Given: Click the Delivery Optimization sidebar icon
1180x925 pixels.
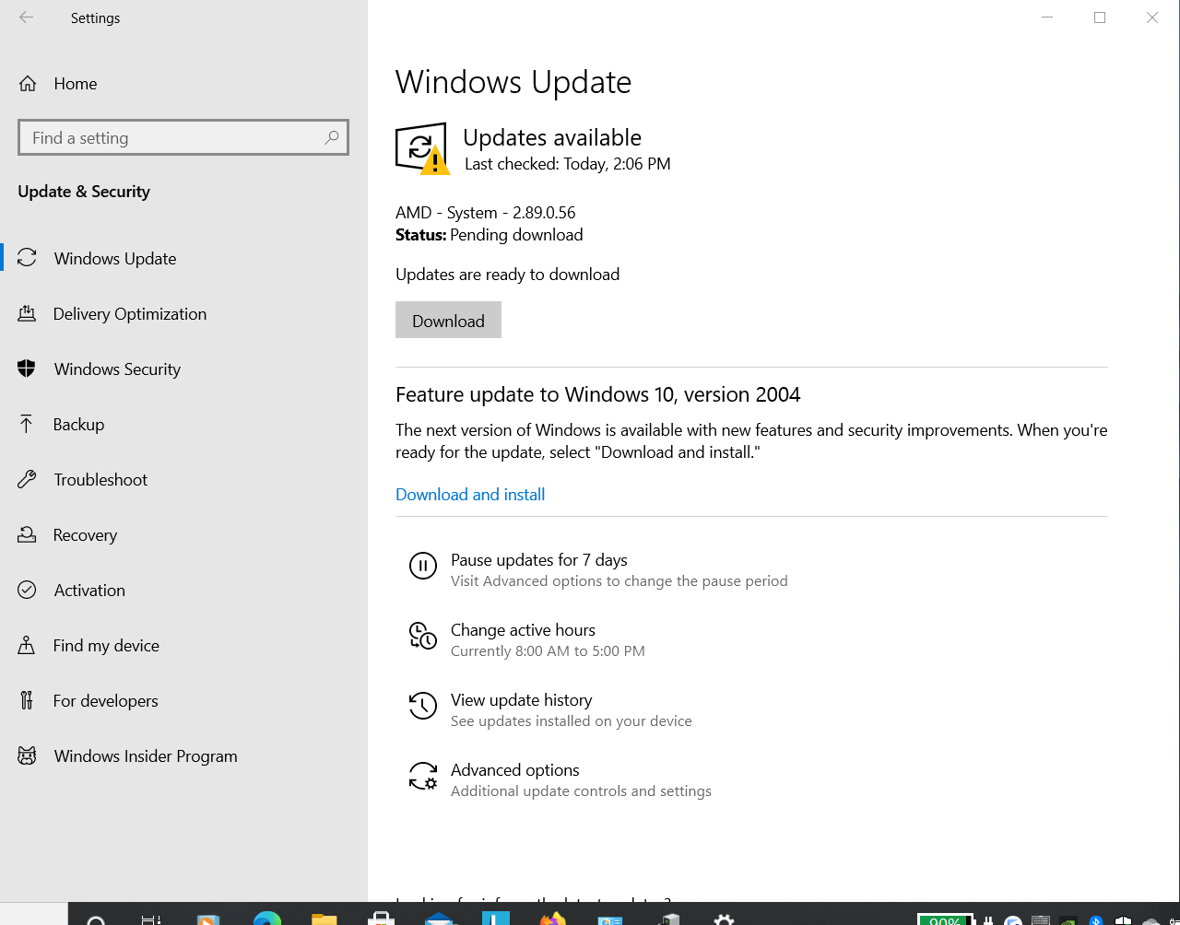Looking at the screenshot, I should (x=27, y=314).
